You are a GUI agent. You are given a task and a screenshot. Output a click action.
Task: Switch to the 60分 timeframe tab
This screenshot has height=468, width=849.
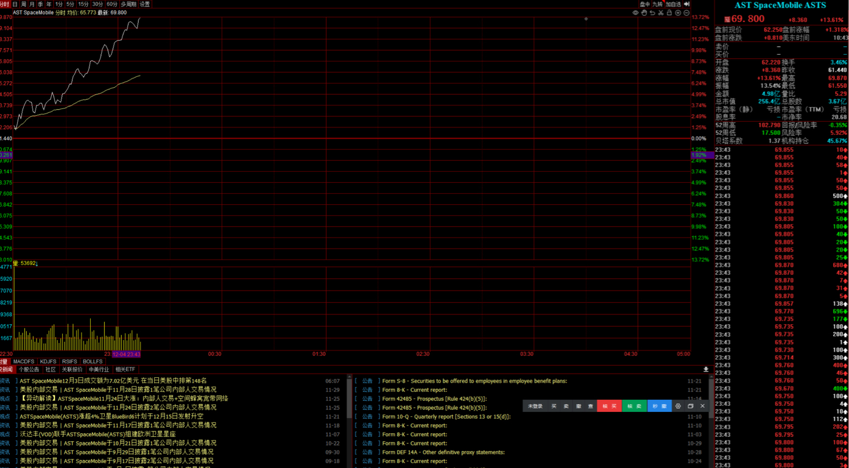(112, 4)
